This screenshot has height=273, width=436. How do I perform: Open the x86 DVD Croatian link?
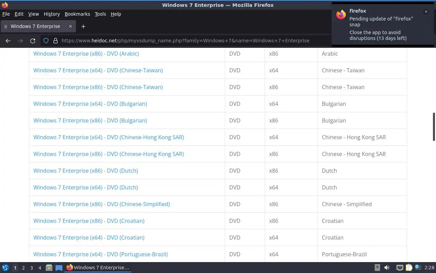click(89, 221)
